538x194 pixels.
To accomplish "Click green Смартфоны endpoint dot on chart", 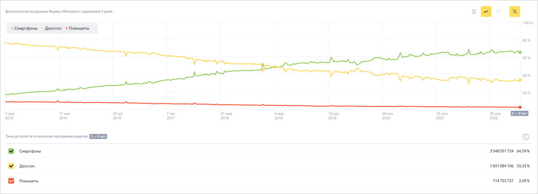I will [x=520, y=52].
